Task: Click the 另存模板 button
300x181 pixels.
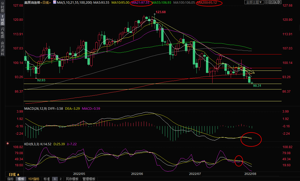Action: 72,179
